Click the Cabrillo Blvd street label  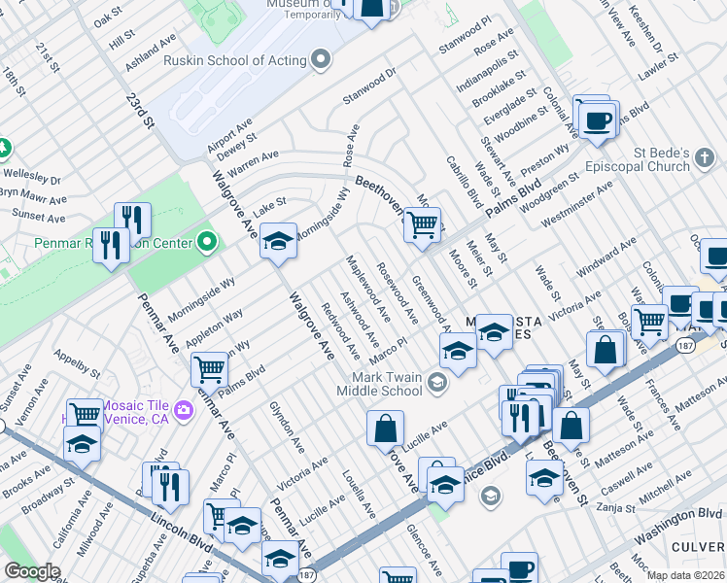(x=465, y=183)
